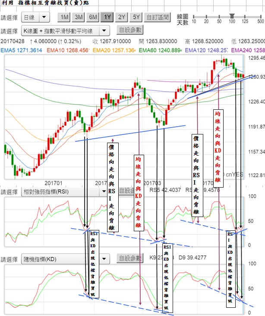Click the 自訂區間 custom range button
Viewport: 265px width, 316px height.
(158, 17)
